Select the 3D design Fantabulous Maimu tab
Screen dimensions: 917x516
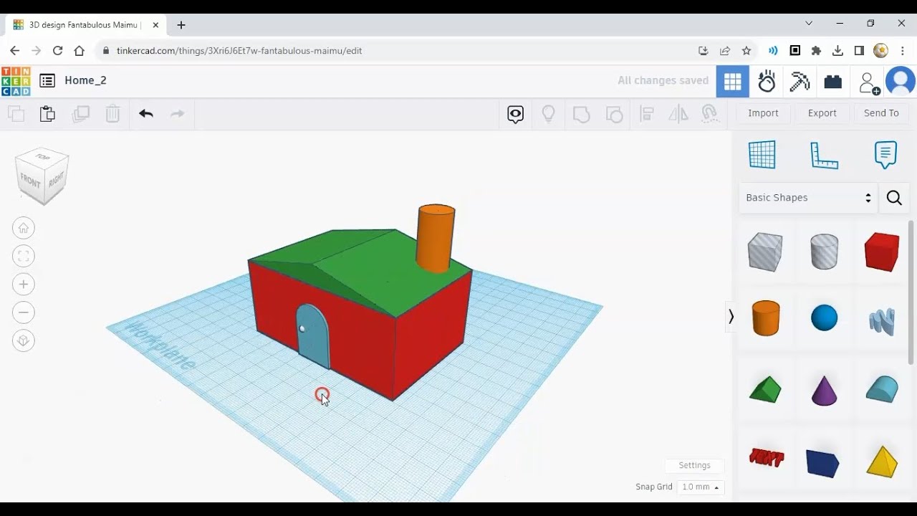[x=86, y=25]
